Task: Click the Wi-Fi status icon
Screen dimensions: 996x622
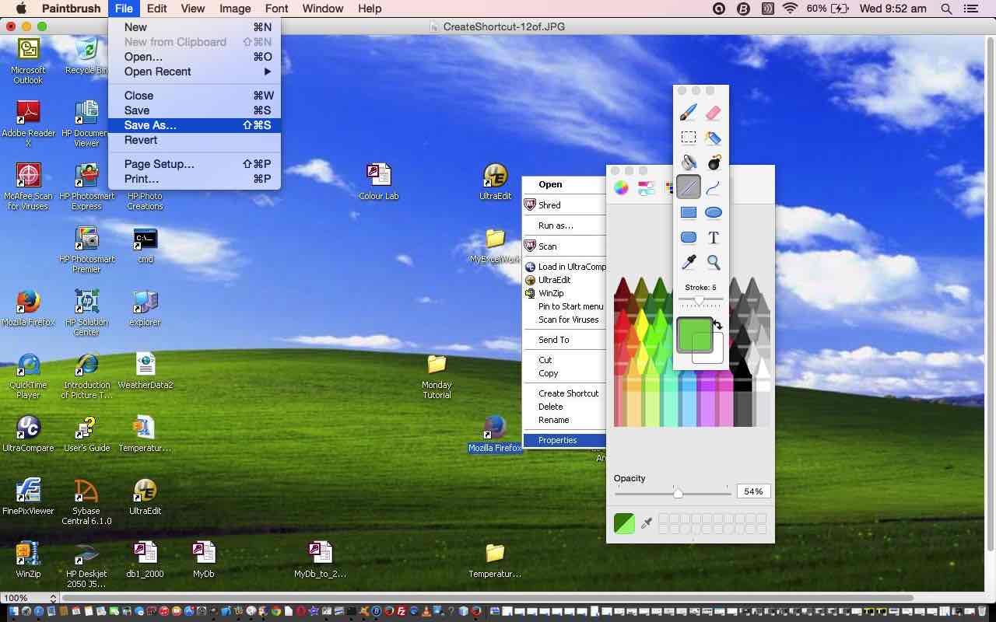Action: (791, 9)
